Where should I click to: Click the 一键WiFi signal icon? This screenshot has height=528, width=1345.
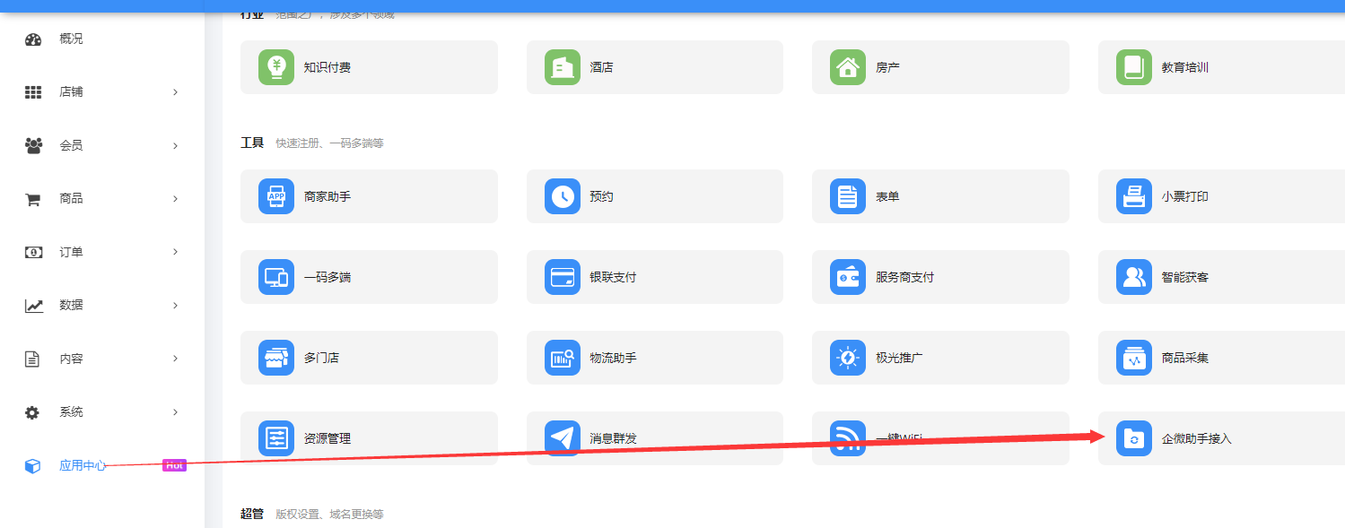coord(848,438)
